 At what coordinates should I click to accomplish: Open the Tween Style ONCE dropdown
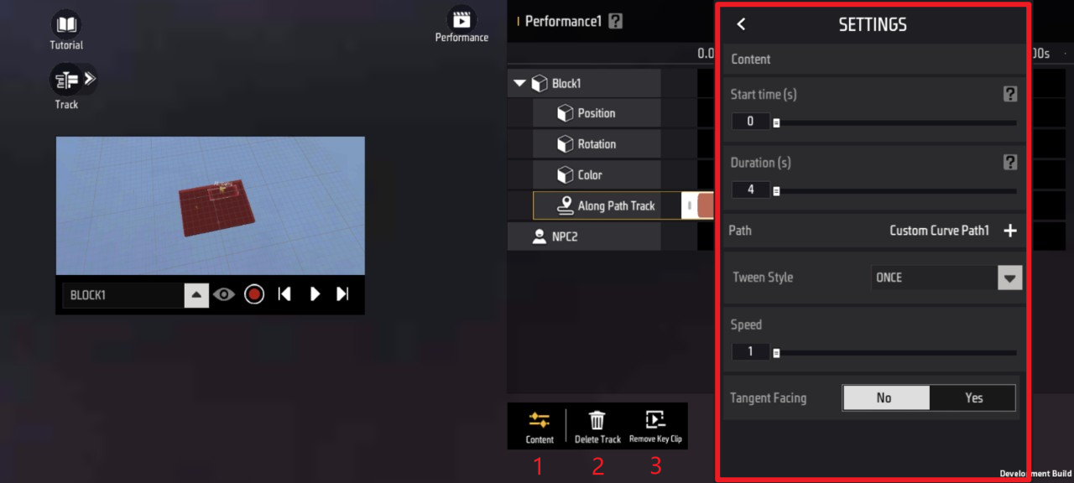1009,278
